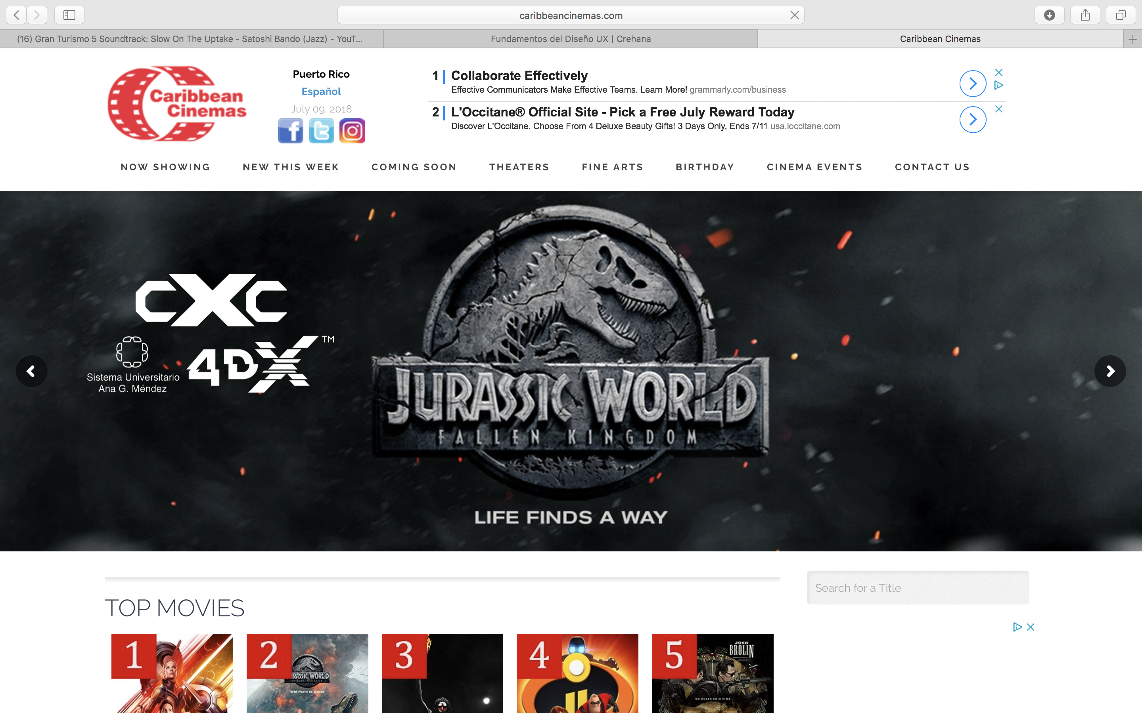Viewport: 1142px width, 713px height.
Task: Open the Cinema Events menu
Action: 814,167
